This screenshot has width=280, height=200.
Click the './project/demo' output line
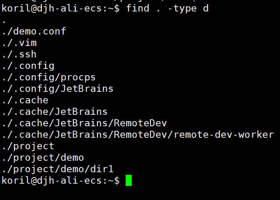tap(43, 157)
